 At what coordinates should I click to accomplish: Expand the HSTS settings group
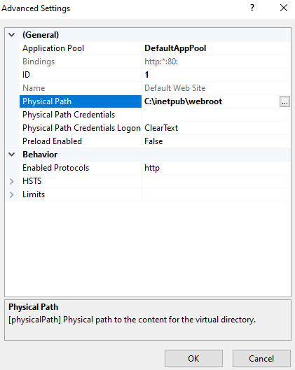tap(12, 181)
